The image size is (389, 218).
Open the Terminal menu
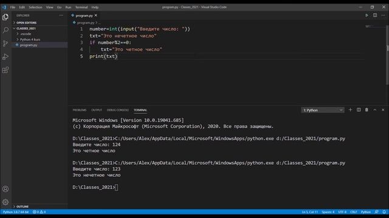coord(81,7)
